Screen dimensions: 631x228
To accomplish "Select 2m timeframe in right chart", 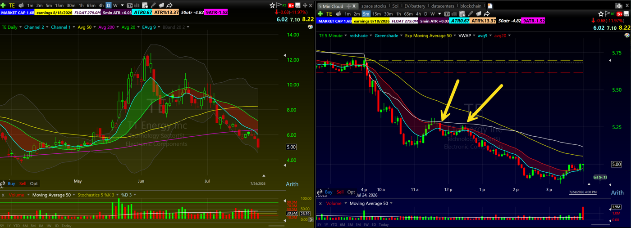I will [357, 14].
